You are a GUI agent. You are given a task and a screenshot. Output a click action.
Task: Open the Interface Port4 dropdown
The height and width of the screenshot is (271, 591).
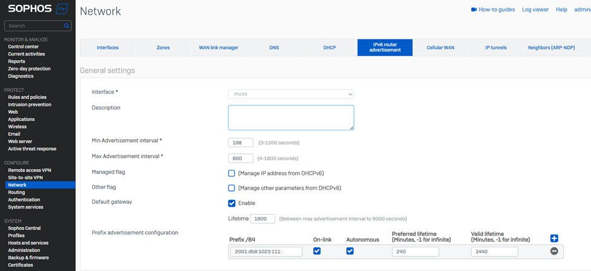pyautogui.click(x=291, y=95)
